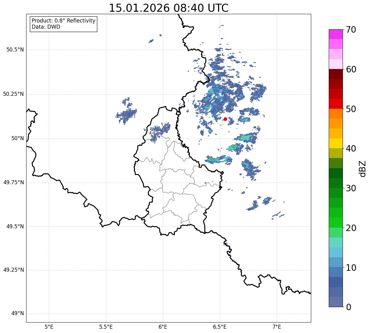Click the orange swatch just below 50

336,114
